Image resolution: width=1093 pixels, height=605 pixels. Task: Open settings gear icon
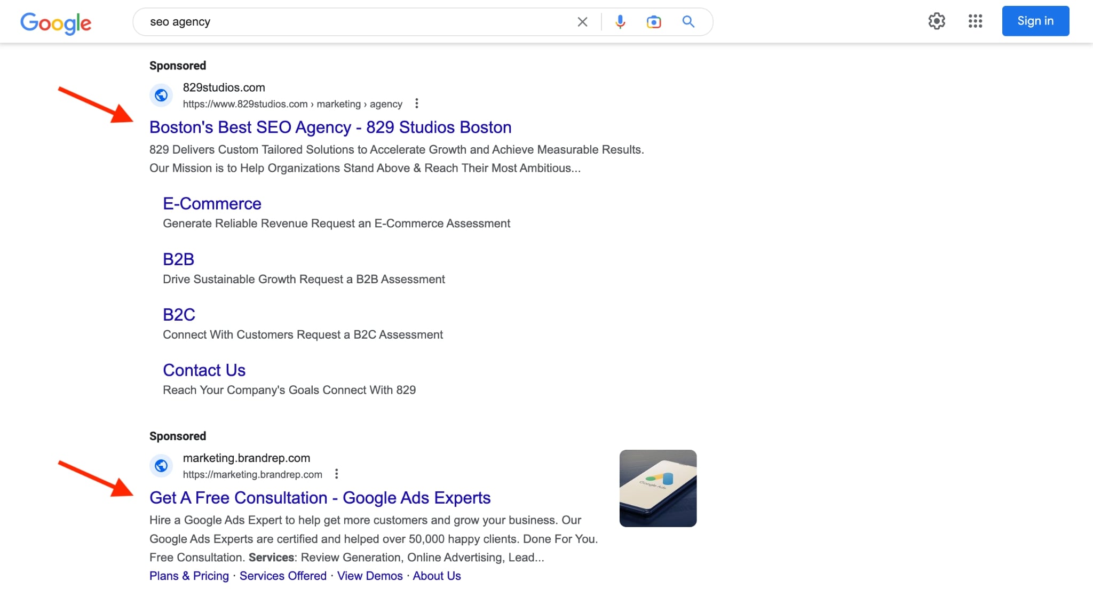coord(937,21)
